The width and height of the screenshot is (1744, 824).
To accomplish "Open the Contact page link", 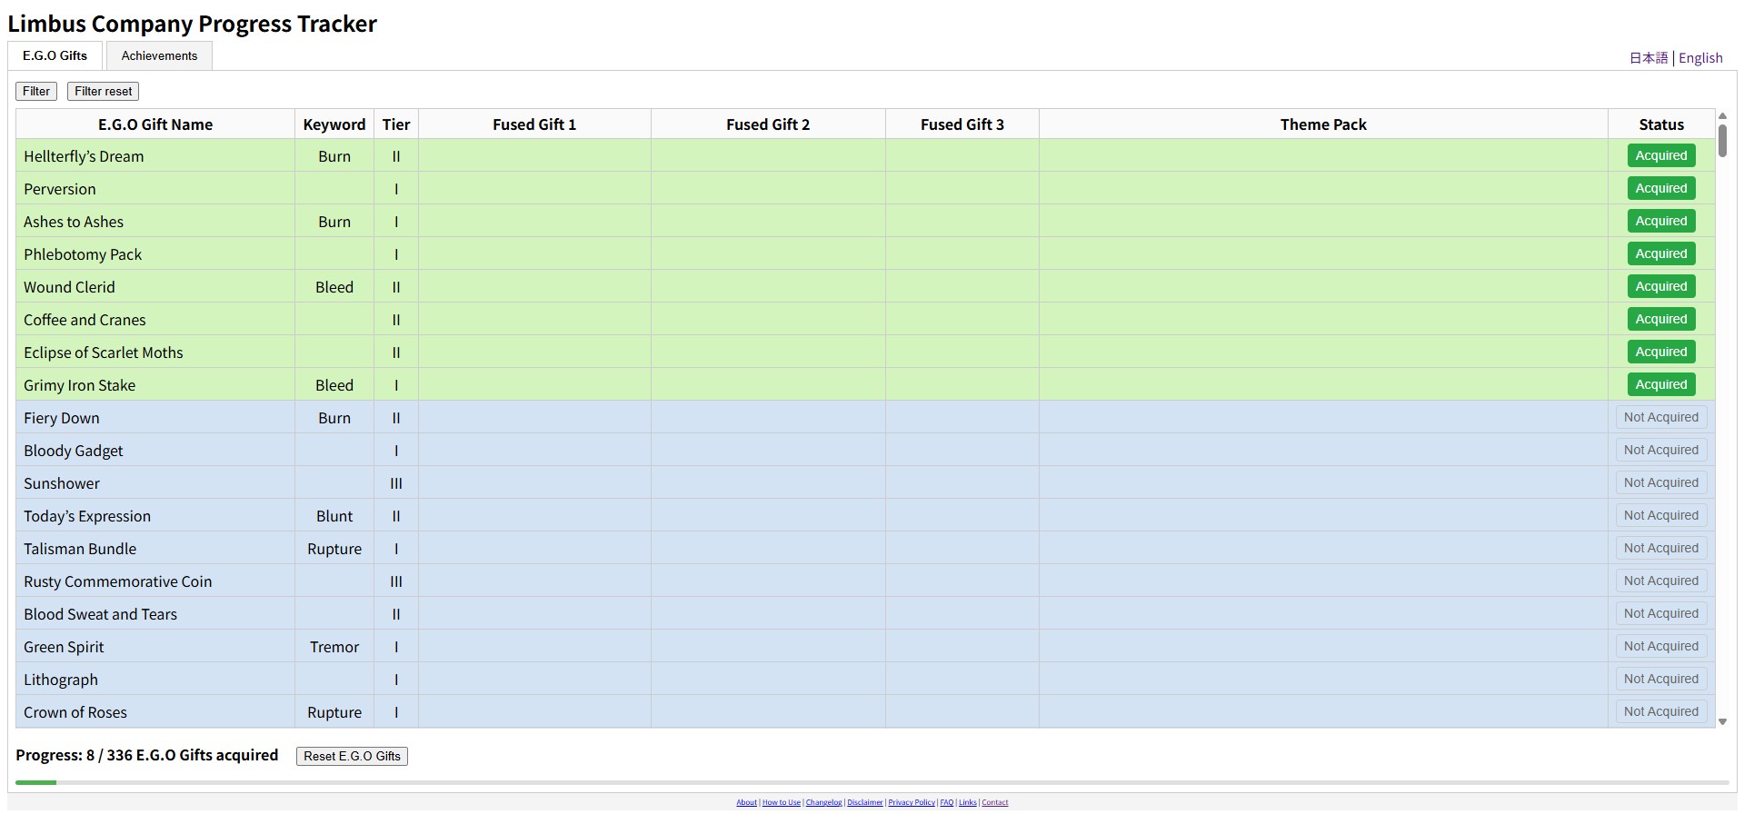I will pyautogui.click(x=994, y=802).
